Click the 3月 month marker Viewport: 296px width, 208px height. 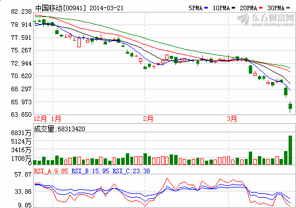click(232, 119)
